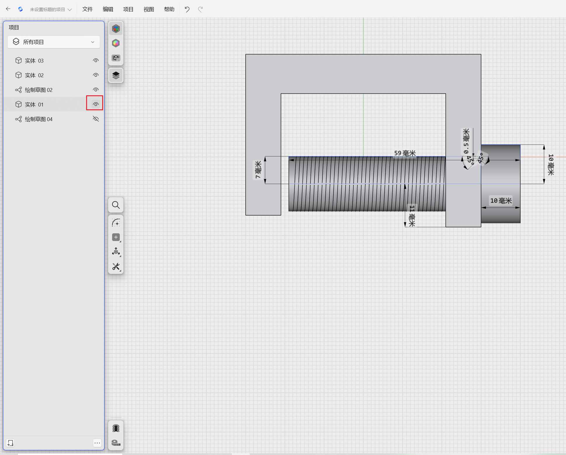The image size is (566, 455).
Task: Open the rainbow color material icon
Action: [116, 43]
